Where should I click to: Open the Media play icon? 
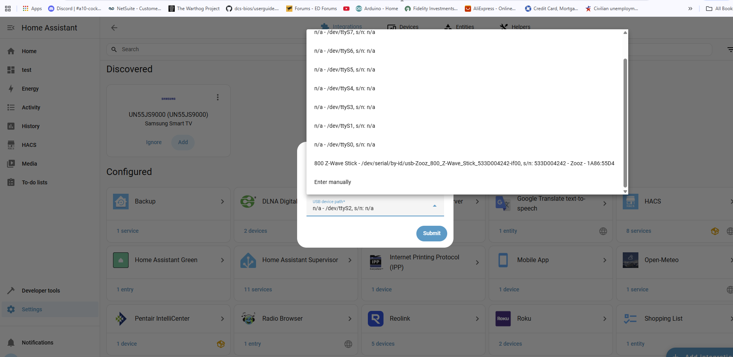click(11, 164)
